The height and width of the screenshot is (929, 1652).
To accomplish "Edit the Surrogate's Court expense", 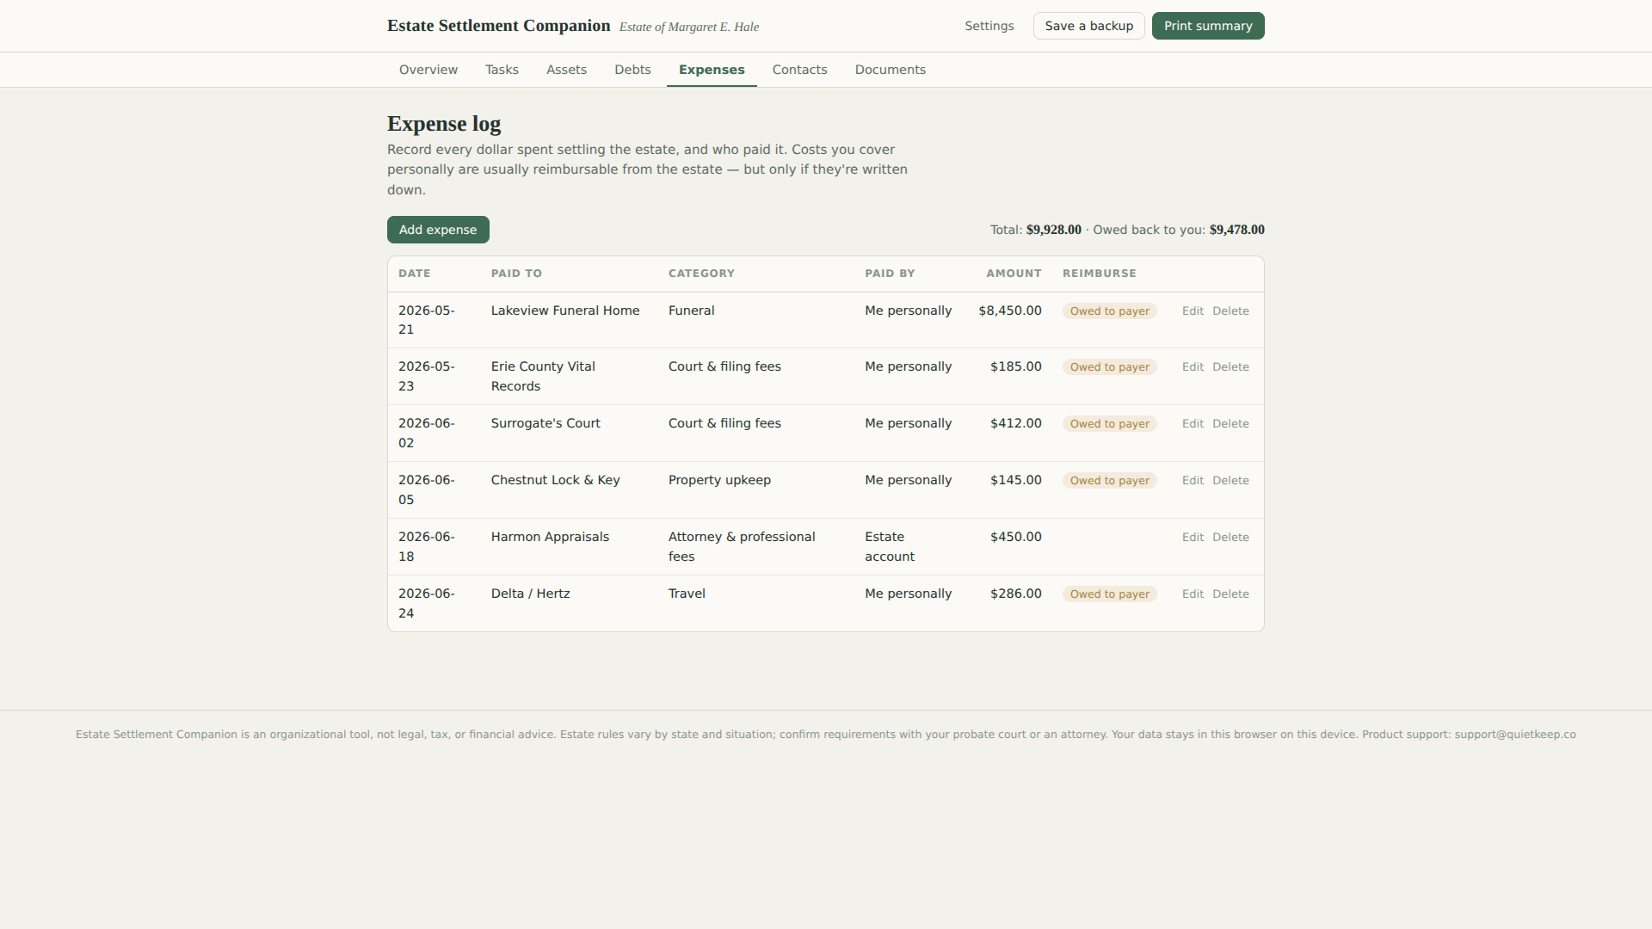I will pos(1193,424).
